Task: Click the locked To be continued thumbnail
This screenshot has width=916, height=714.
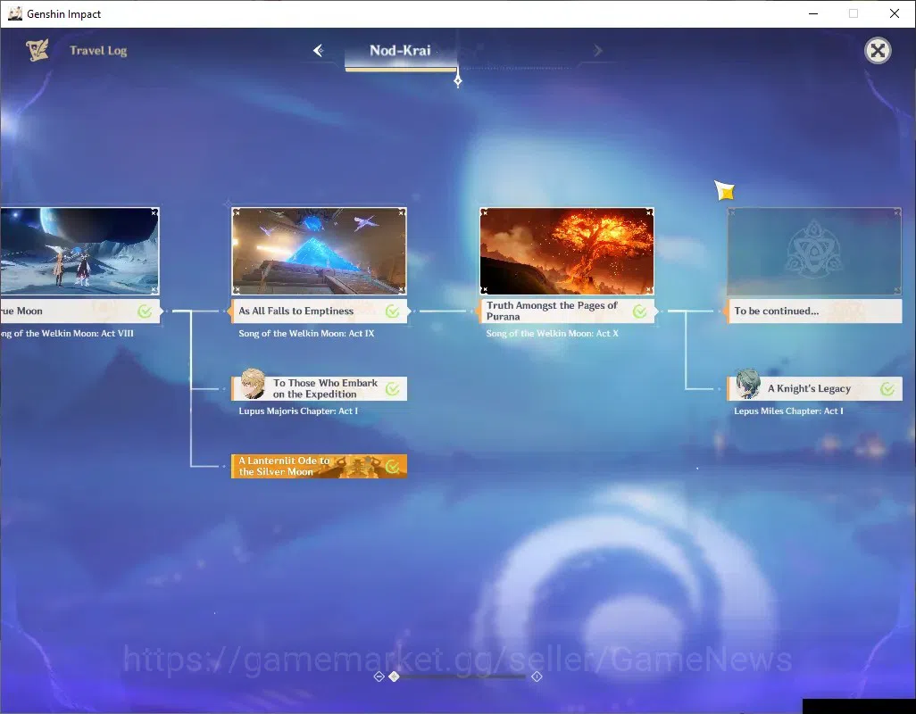Action: coord(814,251)
